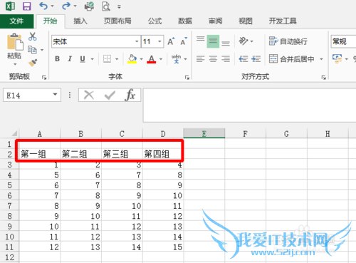Image resolution: width=356 pixels, height=263 pixels.
Task: Switch to the 数据 tab
Action: [185, 21]
